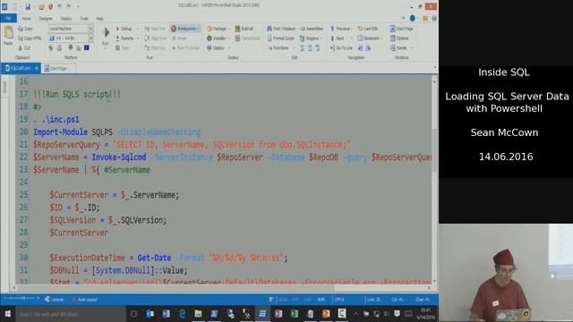The height and width of the screenshot is (322, 573).
Task: Go to Last Edit location
Action: coord(368,29)
